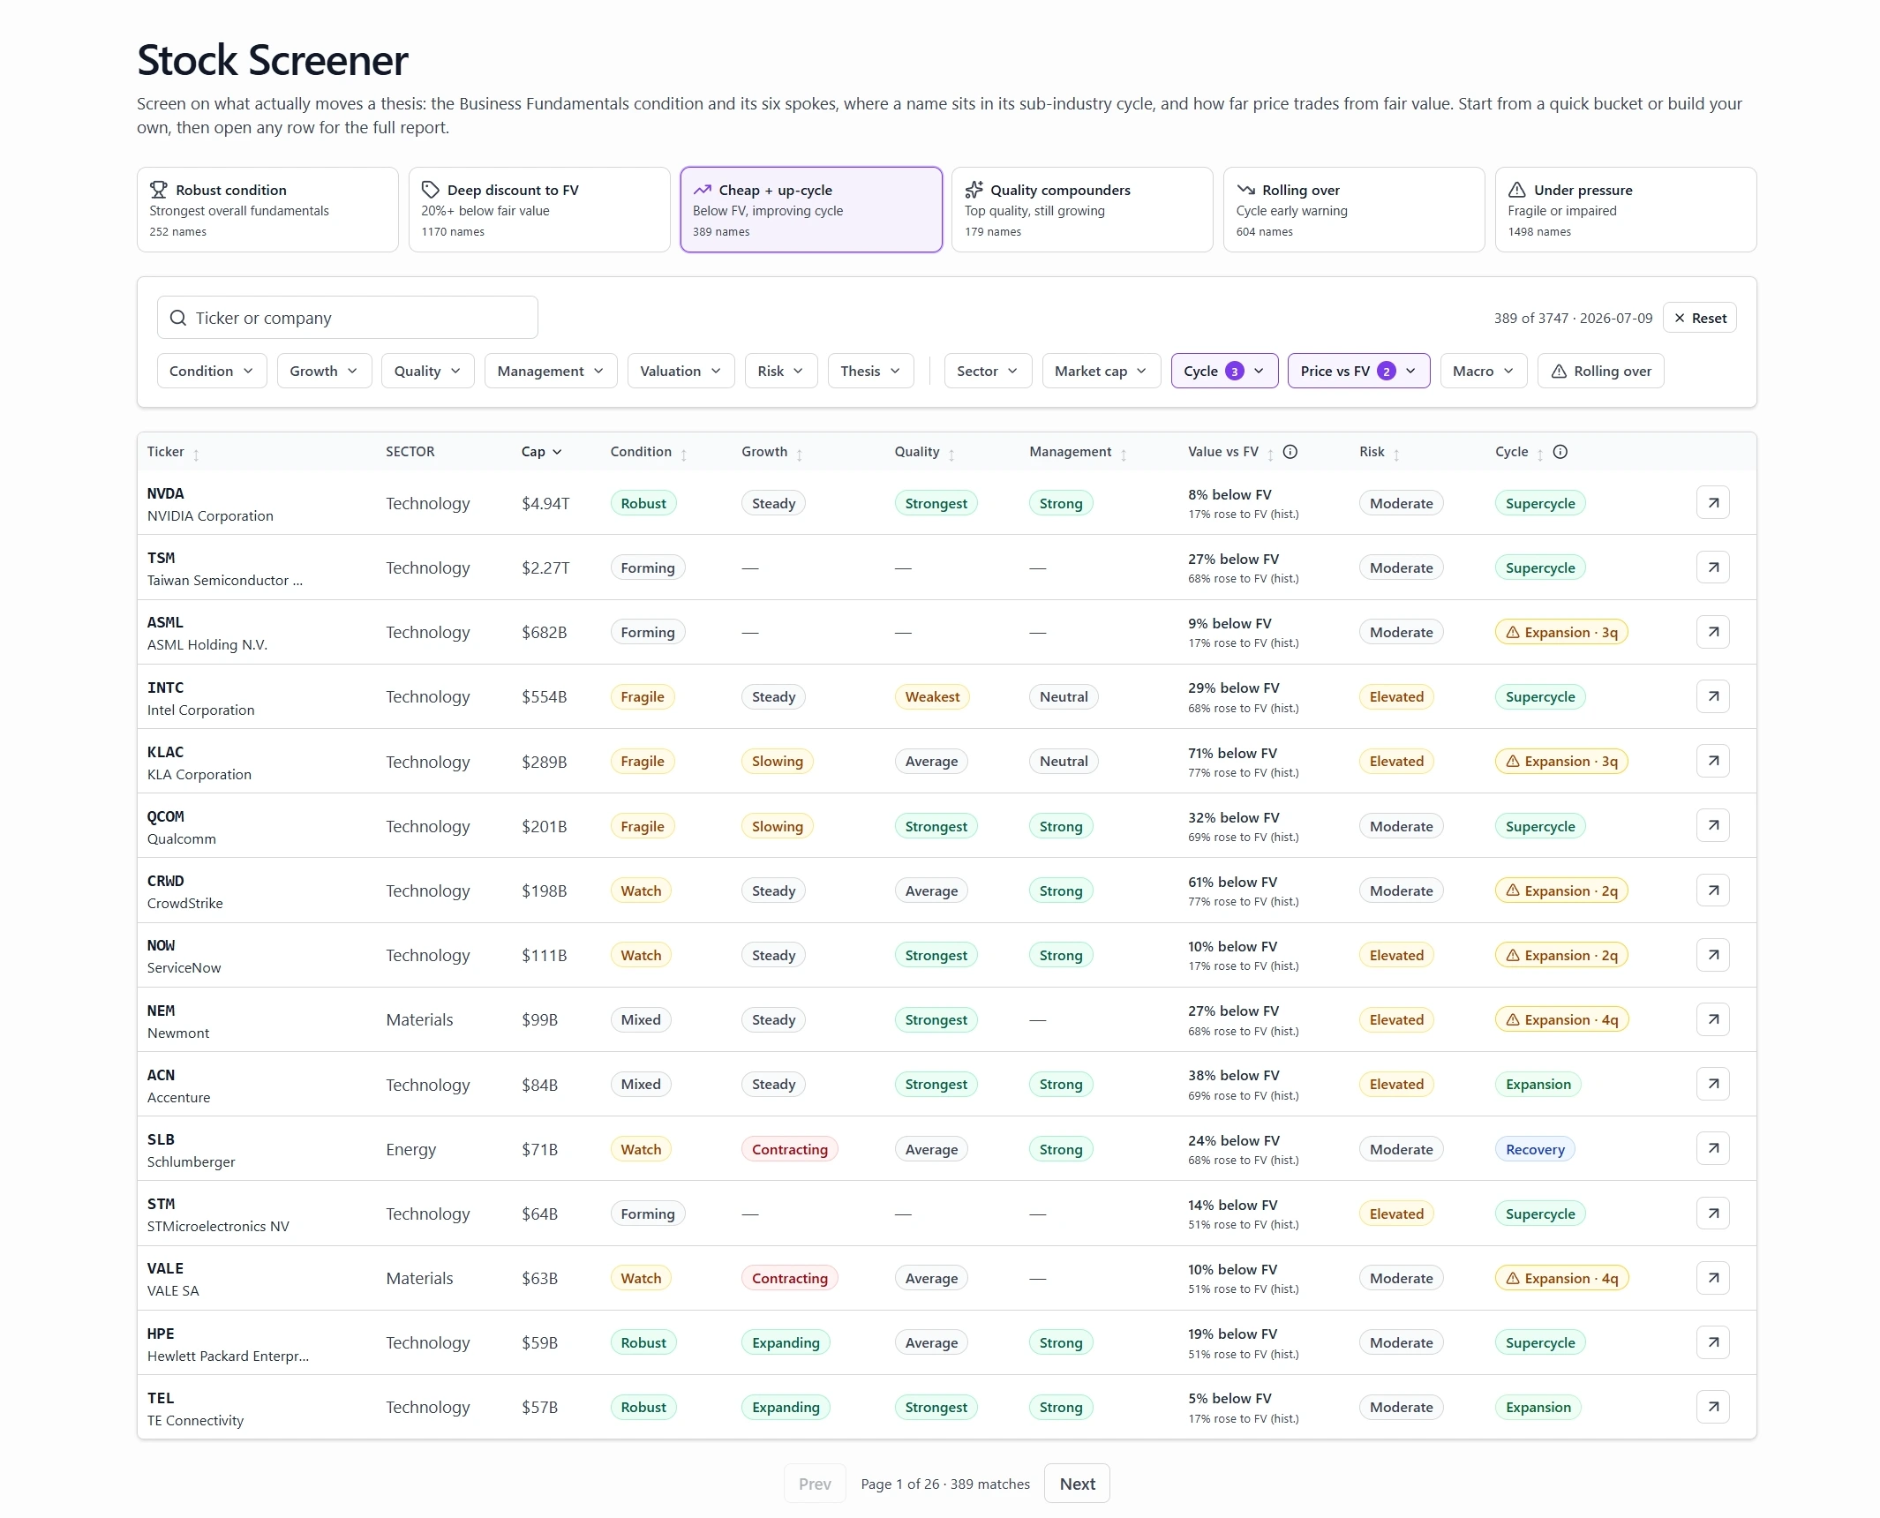The height and width of the screenshot is (1518, 1880).
Task: Select the Under pressure bucket
Action: 1626,210
